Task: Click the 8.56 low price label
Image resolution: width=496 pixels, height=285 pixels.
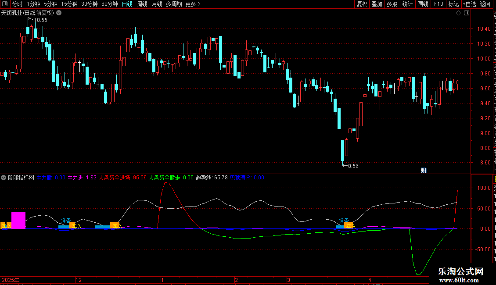Action: 353,166
